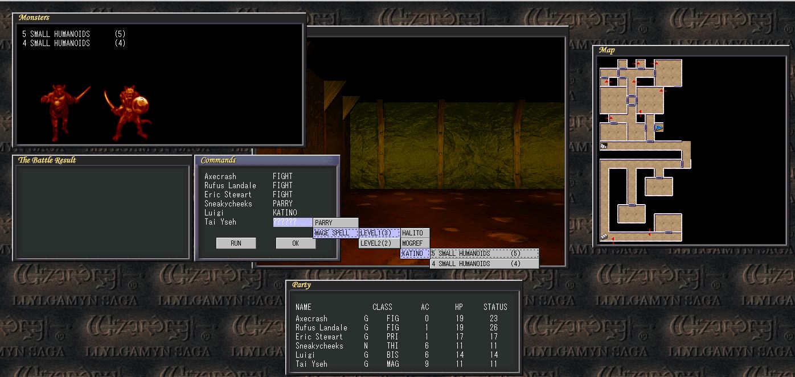Image resolution: width=795 pixels, height=377 pixels.
Task: Click Tai Yseh's ?????? command field
Action: tap(293, 222)
